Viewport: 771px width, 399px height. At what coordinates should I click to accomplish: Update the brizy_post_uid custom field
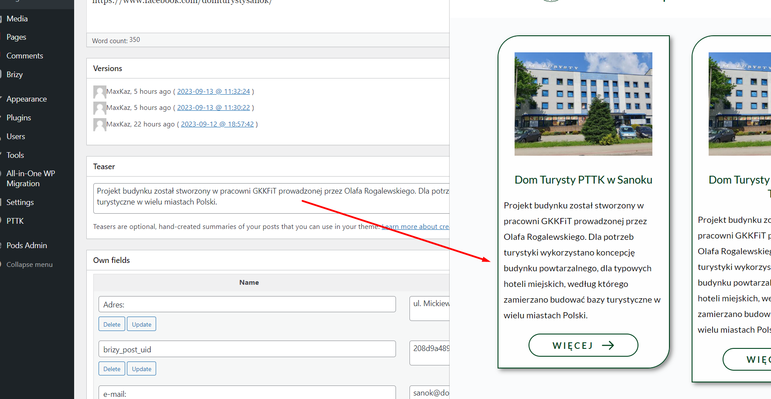tap(141, 369)
